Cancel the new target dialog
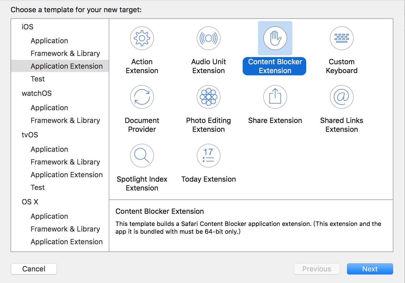405x283 pixels. 34,269
